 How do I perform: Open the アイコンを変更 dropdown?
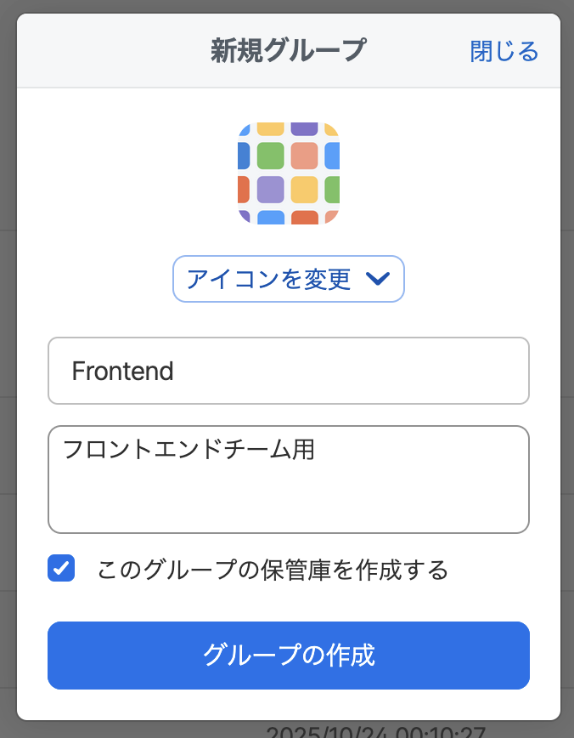289,279
